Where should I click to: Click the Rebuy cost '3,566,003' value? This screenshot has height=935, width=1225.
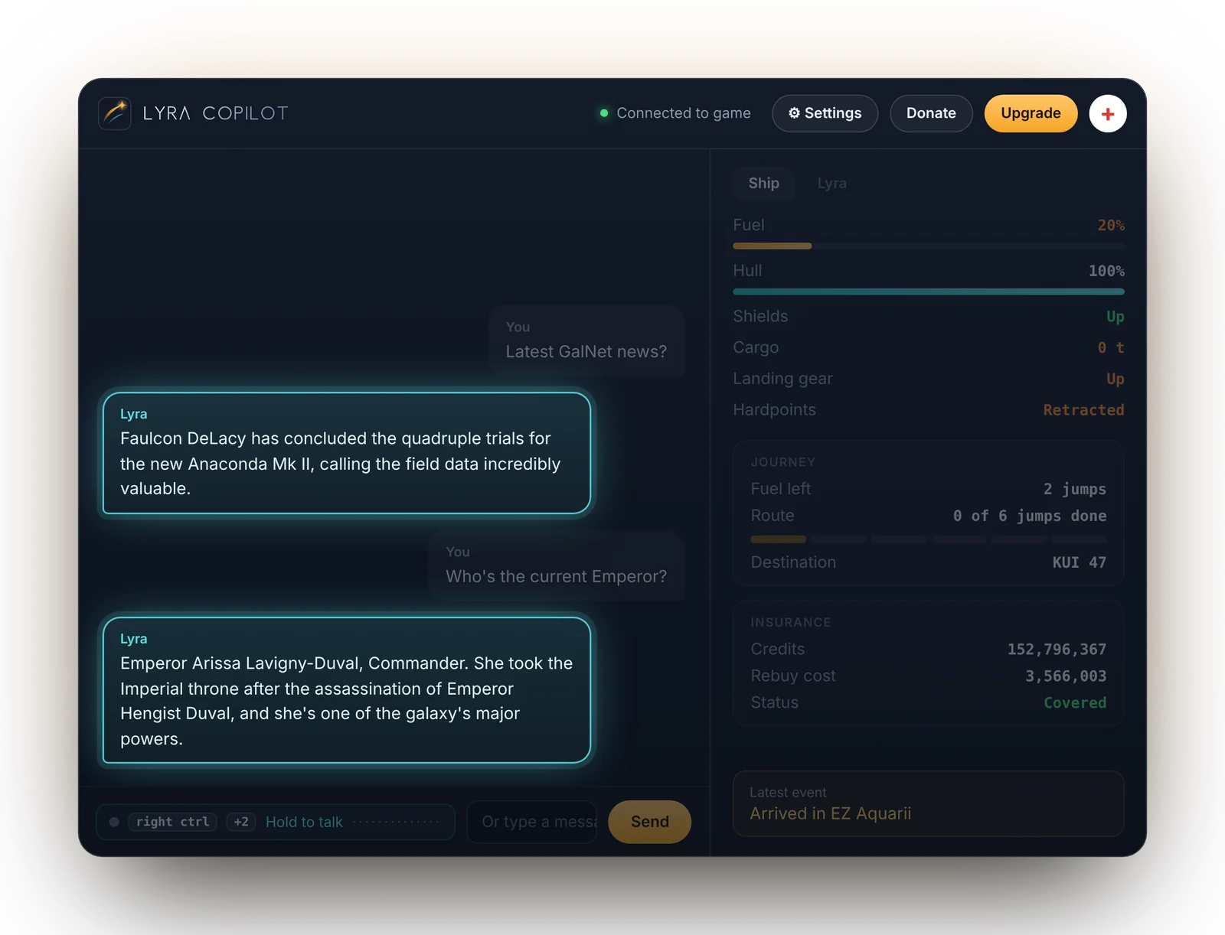pyautogui.click(x=1066, y=676)
